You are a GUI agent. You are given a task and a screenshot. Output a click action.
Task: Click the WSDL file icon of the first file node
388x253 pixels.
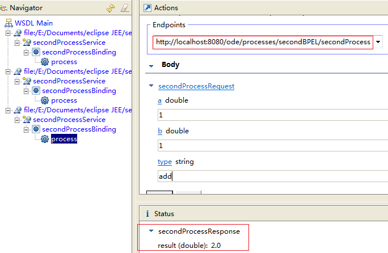click(18, 33)
